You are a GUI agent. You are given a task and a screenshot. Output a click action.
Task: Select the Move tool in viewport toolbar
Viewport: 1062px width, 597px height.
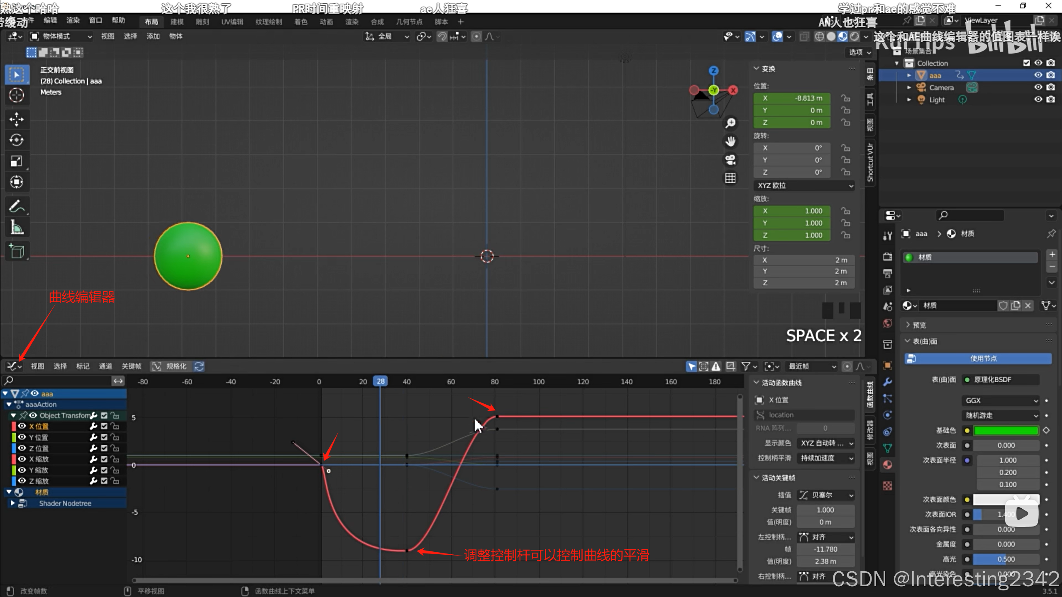tap(17, 119)
